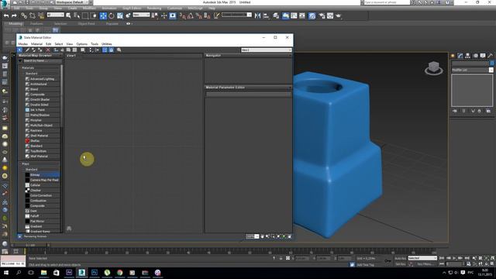This screenshot has width=496, height=279.
Task: Open the Modifier List dropdown
Action: 472,70
